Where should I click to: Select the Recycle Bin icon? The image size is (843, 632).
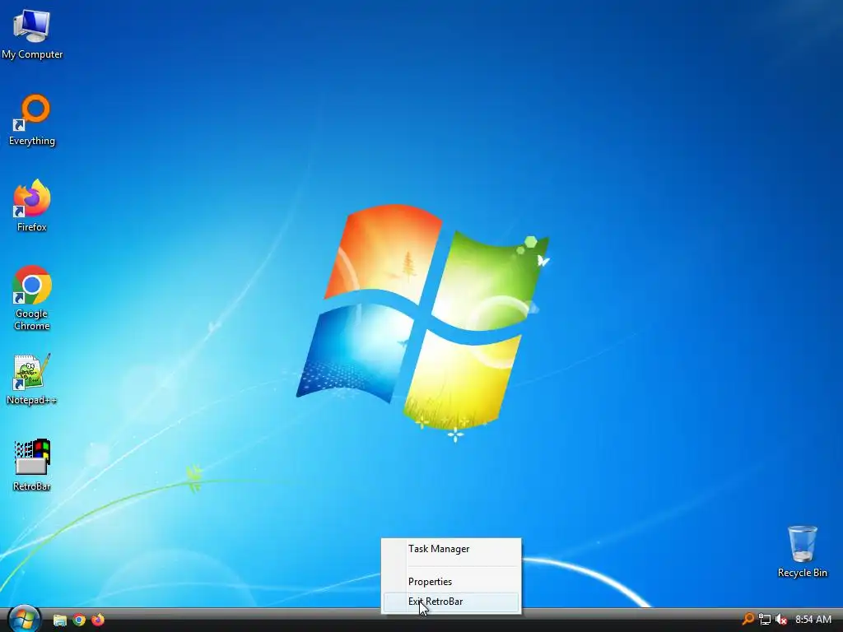[x=802, y=551]
